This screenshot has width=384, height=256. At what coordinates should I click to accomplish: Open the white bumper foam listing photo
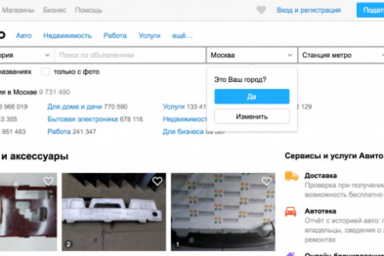114,212
